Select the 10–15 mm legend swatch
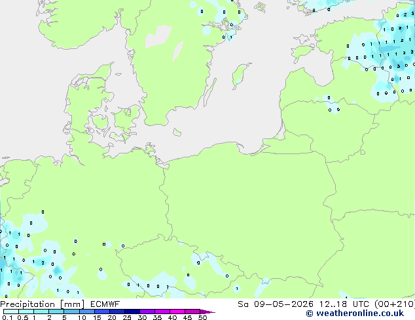415x320 pixels. (86, 312)
